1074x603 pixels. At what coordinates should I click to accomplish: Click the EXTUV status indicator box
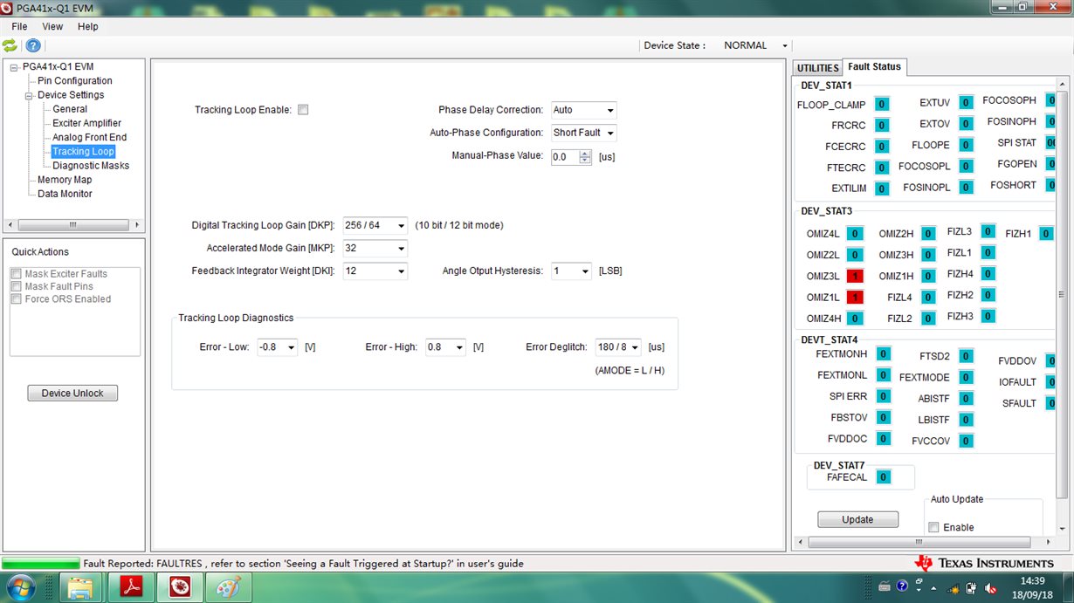[x=966, y=103]
